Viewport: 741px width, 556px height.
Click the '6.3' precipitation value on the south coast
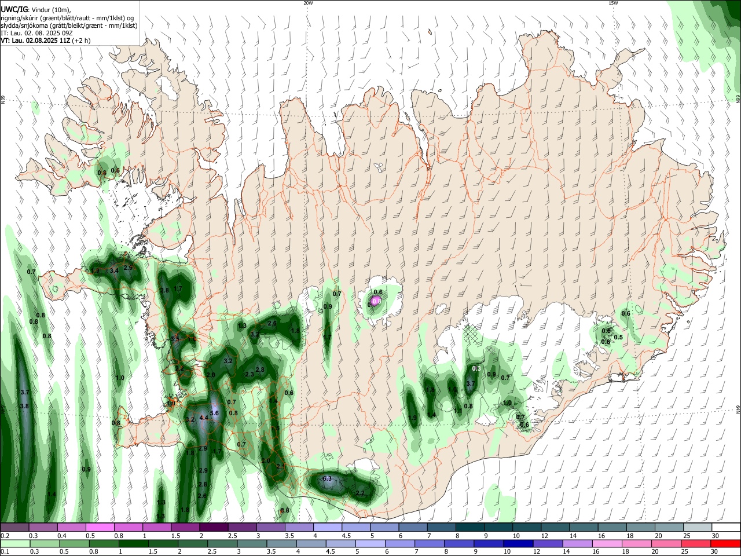(x=327, y=478)
